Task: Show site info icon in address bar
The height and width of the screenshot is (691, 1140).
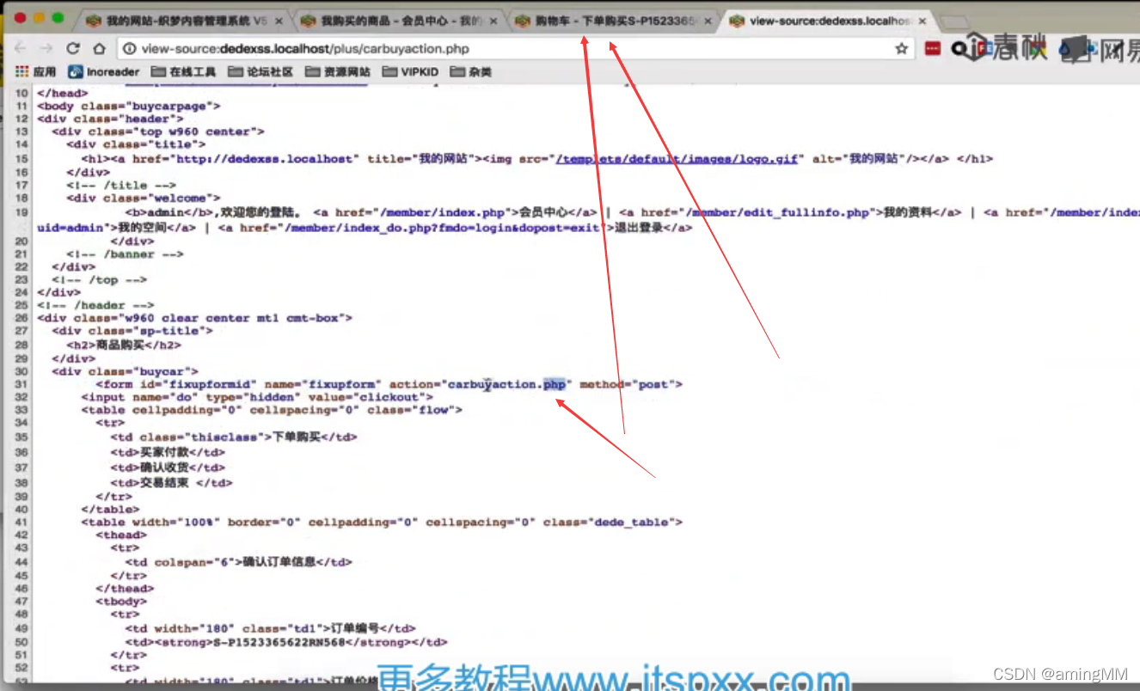Action: pos(129,49)
